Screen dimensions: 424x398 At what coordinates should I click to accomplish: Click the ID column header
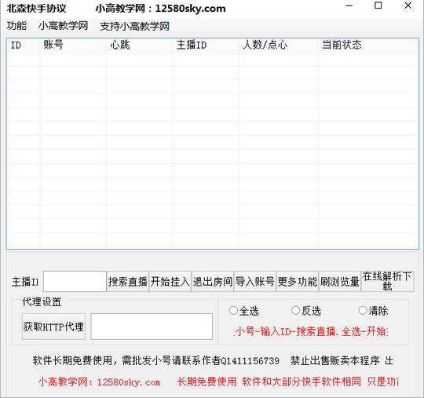click(x=24, y=45)
